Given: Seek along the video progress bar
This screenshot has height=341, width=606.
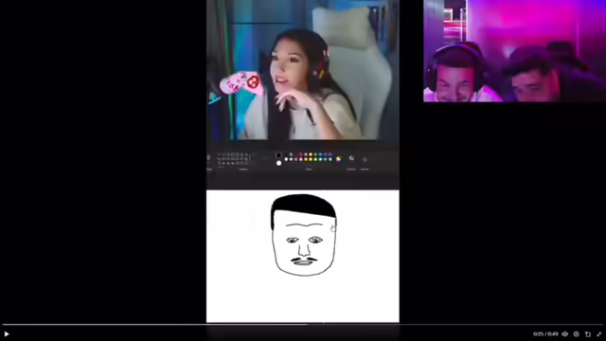Looking at the screenshot, I should [x=303, y=324].
